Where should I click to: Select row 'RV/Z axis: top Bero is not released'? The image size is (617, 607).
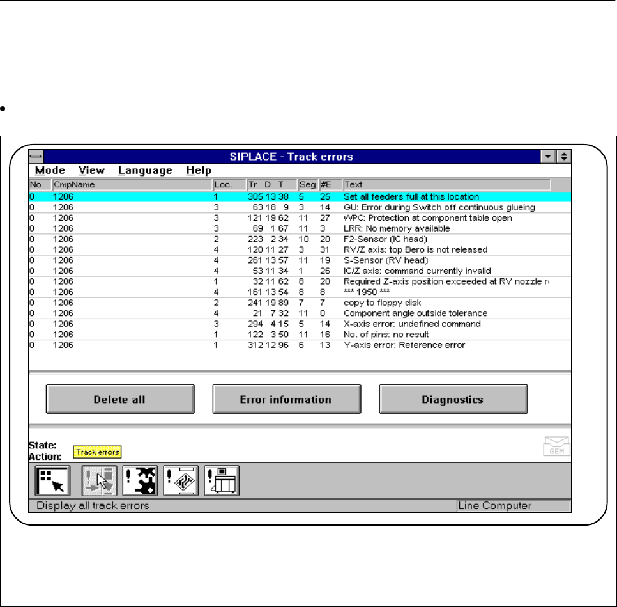(x=300, y=250)
